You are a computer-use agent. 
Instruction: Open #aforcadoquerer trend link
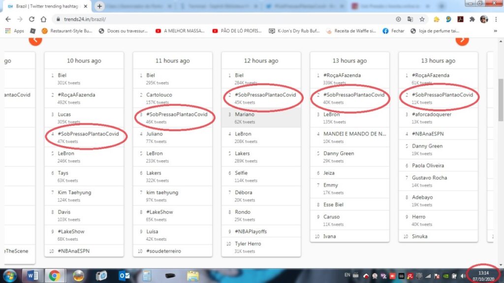(x=431, y=114)
